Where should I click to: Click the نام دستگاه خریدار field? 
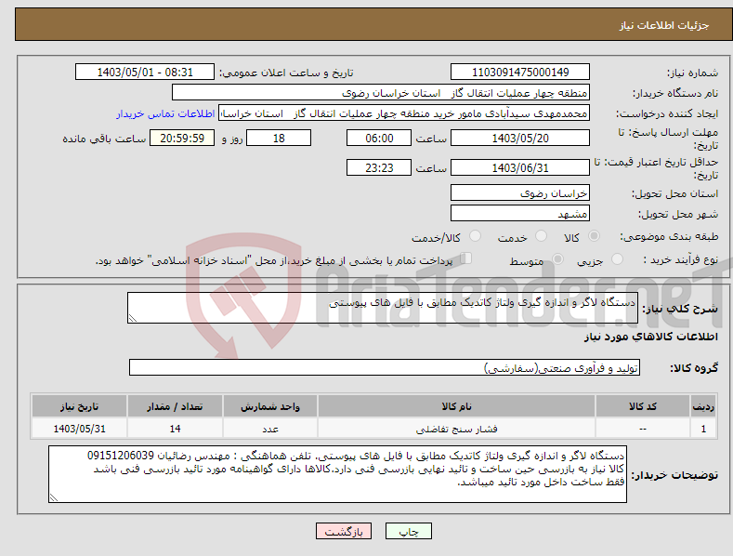click(x=381, y=93)
